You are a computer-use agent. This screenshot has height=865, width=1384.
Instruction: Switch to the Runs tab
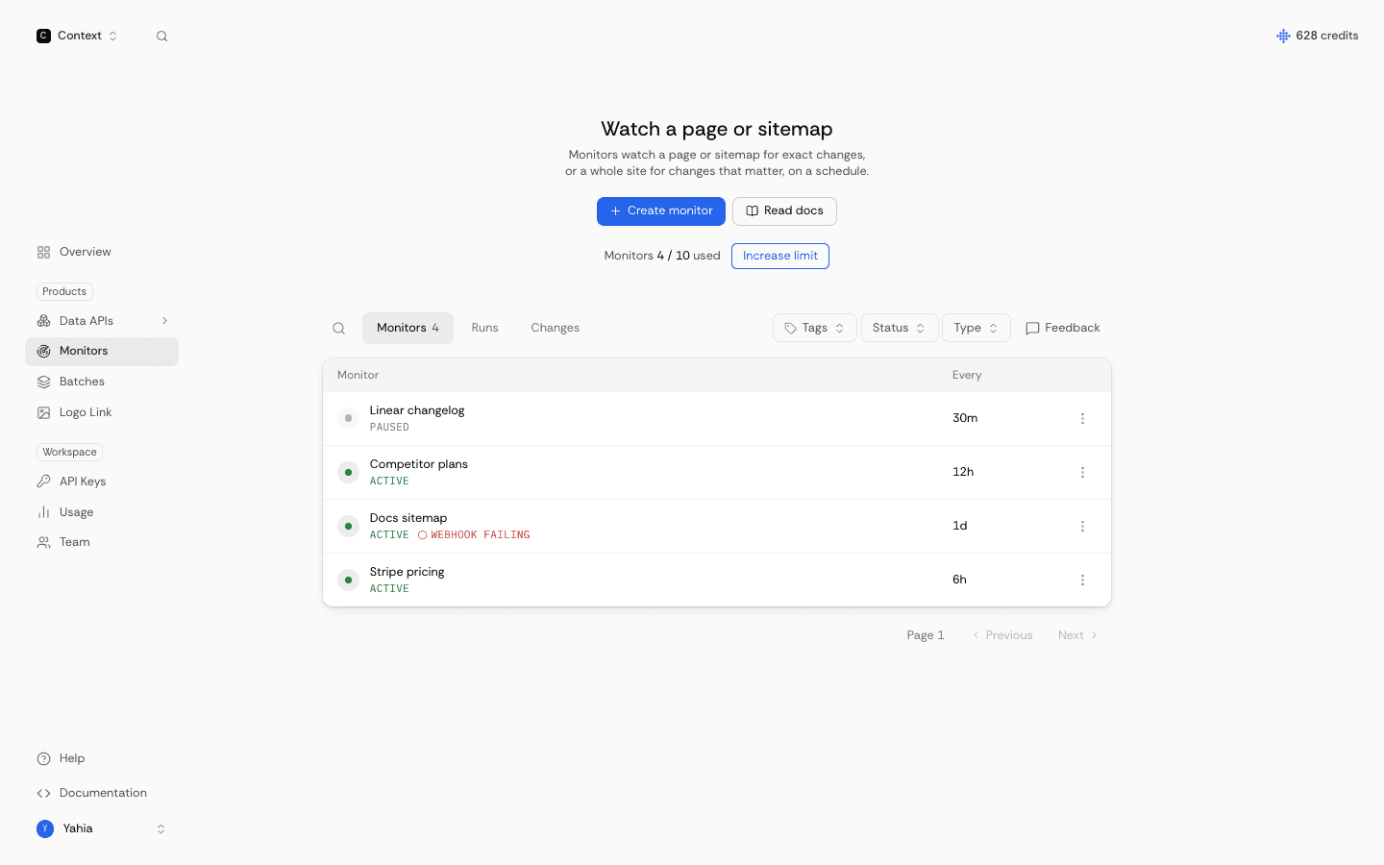[x=484, y=328]
